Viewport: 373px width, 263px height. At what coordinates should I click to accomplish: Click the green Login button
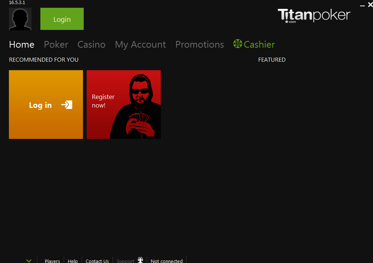pos(62,19)
